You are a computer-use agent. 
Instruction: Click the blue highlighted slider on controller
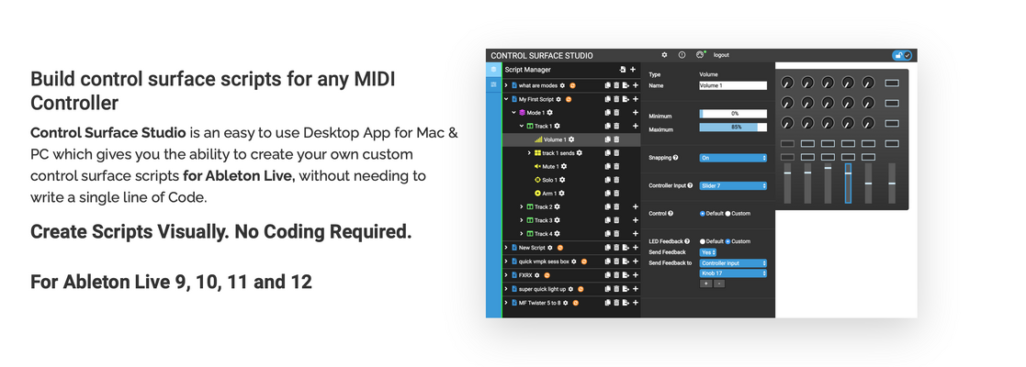coord(848,183)
